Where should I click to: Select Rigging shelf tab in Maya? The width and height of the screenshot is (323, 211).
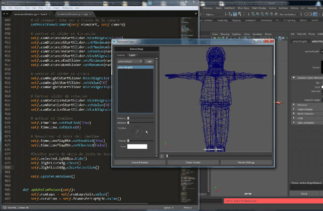[236, 20]
